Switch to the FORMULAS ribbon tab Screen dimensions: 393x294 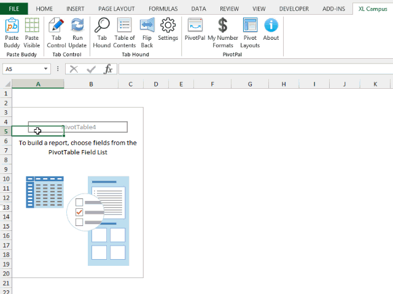163,9
